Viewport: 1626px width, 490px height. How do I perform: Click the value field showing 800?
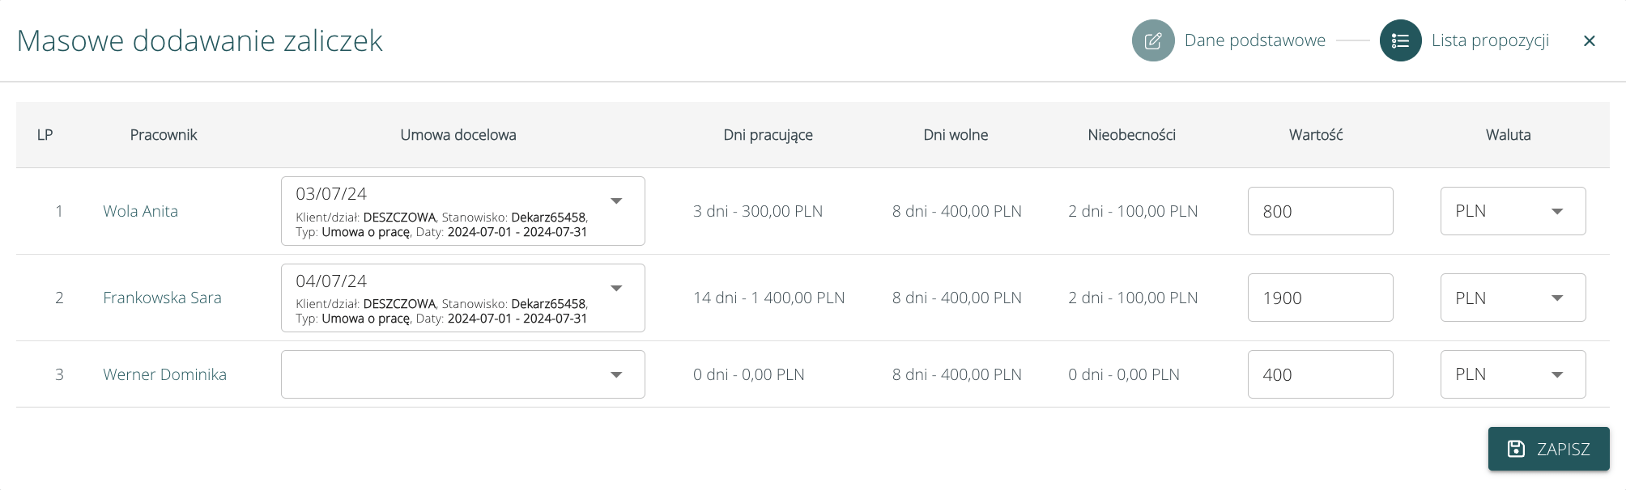click(1320, 211)
